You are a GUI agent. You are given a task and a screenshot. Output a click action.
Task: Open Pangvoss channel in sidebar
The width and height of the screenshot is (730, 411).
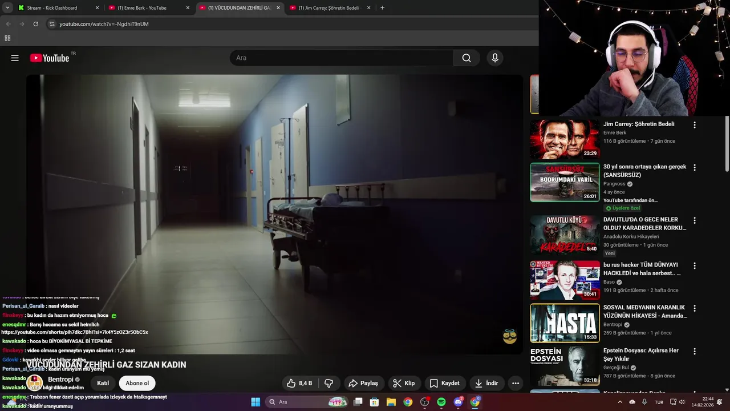click(614, 184)
